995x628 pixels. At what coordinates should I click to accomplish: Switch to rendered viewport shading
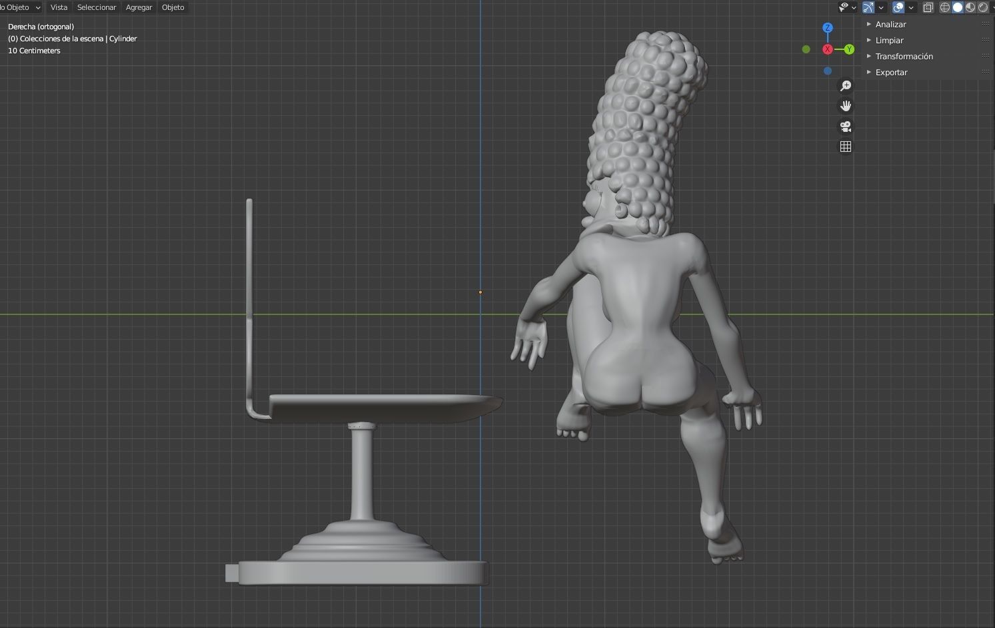coord(983,7)
